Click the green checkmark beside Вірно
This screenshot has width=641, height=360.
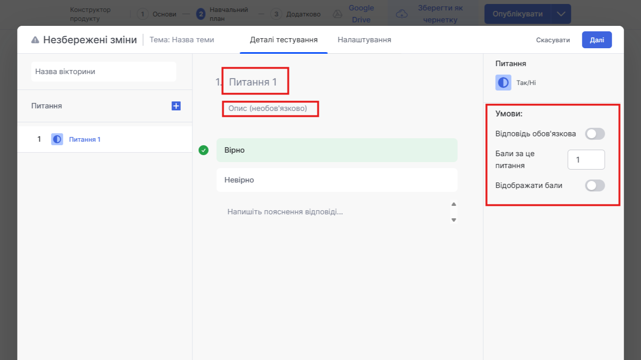[203, 150]
